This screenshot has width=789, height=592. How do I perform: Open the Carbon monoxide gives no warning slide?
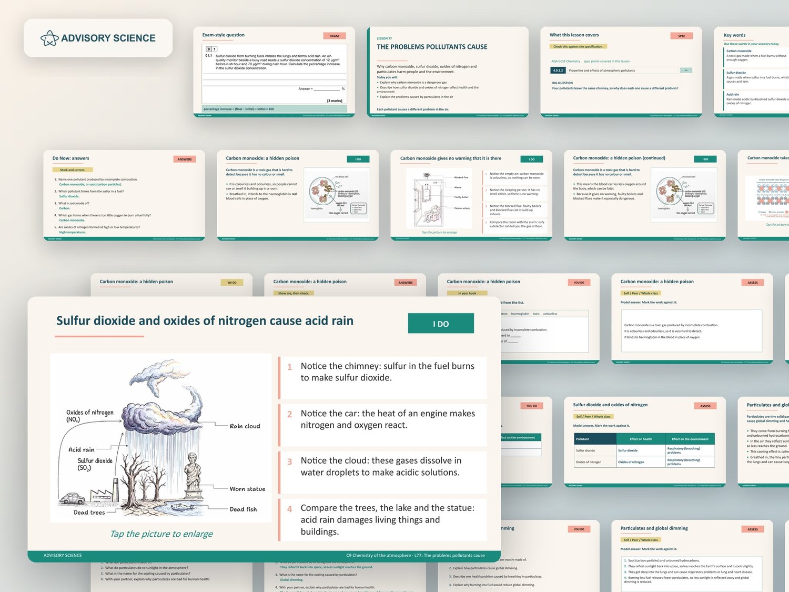tap(471, 195)
